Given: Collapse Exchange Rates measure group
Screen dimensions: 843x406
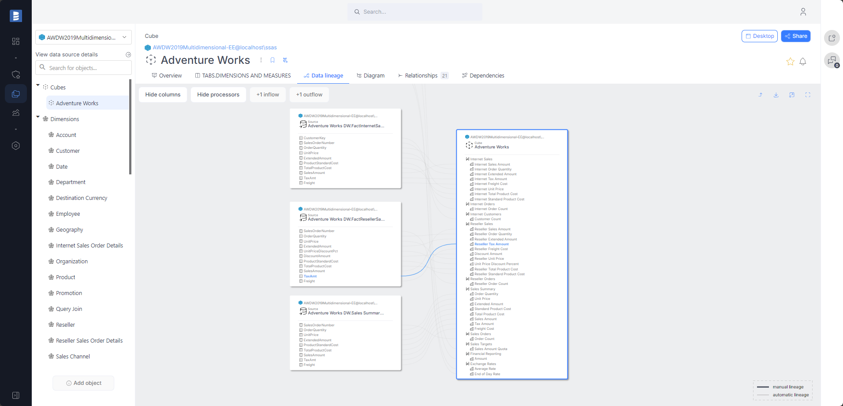Looking at the screenshot, I should [x=468, y=364].
